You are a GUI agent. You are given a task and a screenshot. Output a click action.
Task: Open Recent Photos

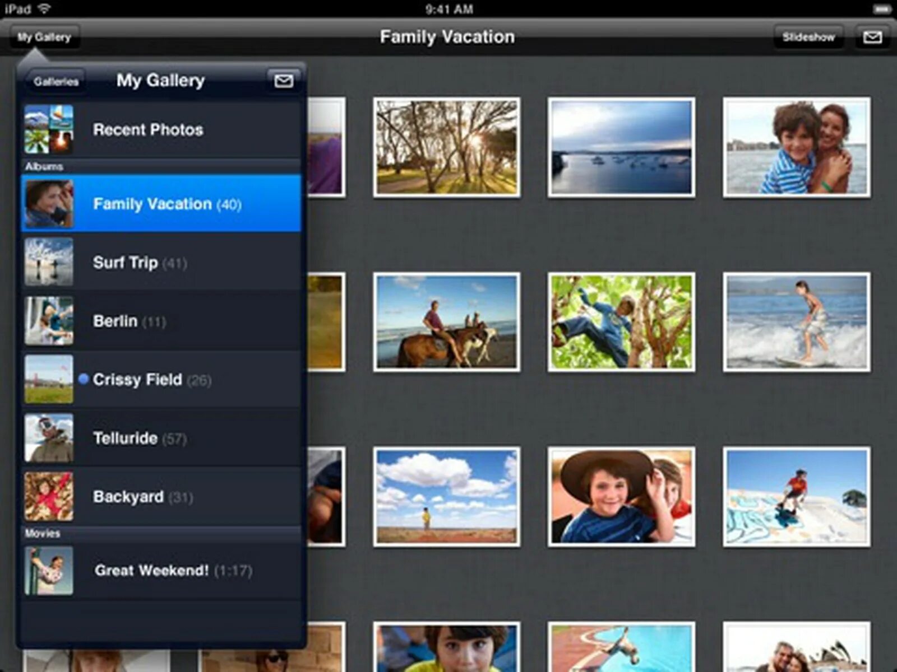pyautogui.click(x=161, y=130)
